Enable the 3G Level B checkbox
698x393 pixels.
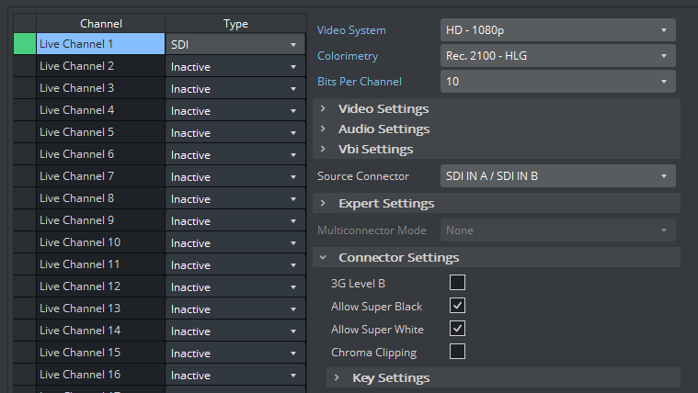click(457, 283)
